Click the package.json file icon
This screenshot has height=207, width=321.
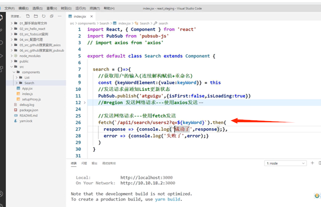coord(16,110)
